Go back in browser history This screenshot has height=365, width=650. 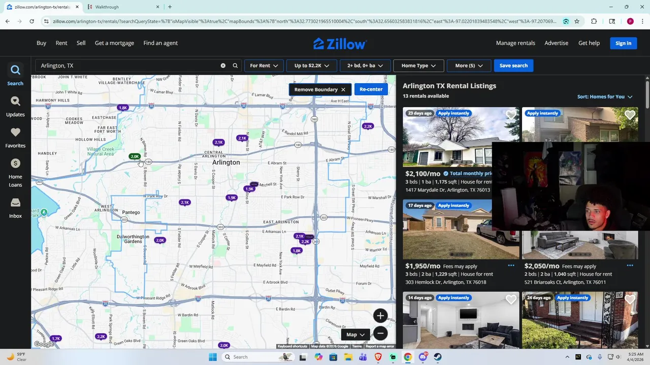pyautogui.click(x=7, y=21)
